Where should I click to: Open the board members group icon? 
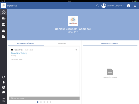coord(4,18)
